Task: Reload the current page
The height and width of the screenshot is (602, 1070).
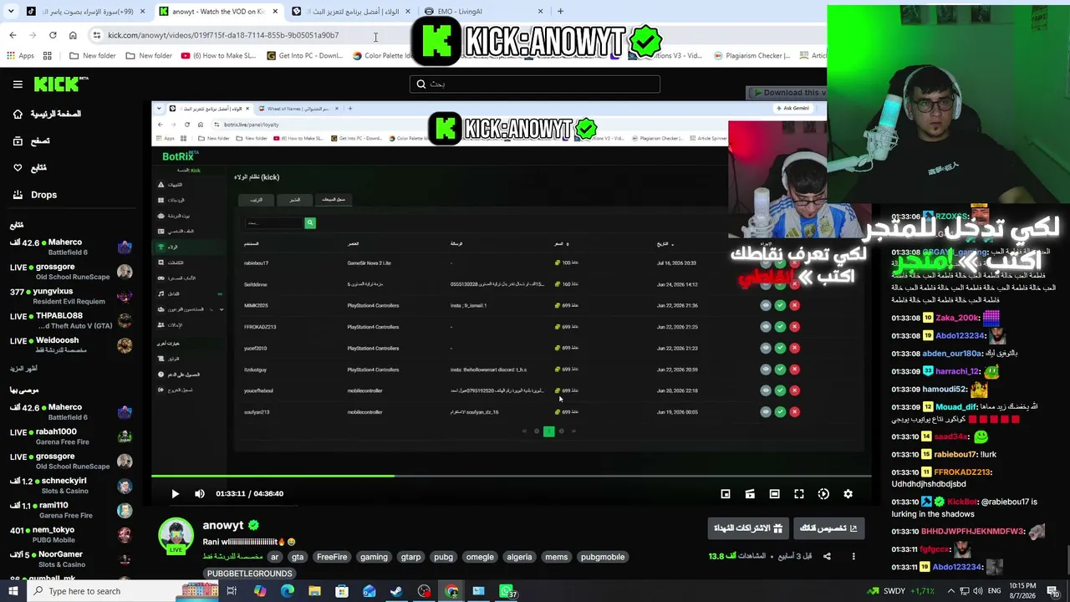Action: tap(53, 35)
